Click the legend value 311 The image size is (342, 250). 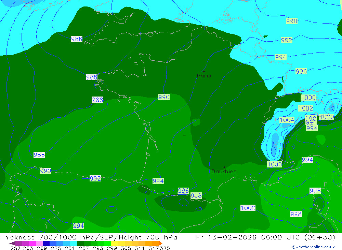point(140,248)
